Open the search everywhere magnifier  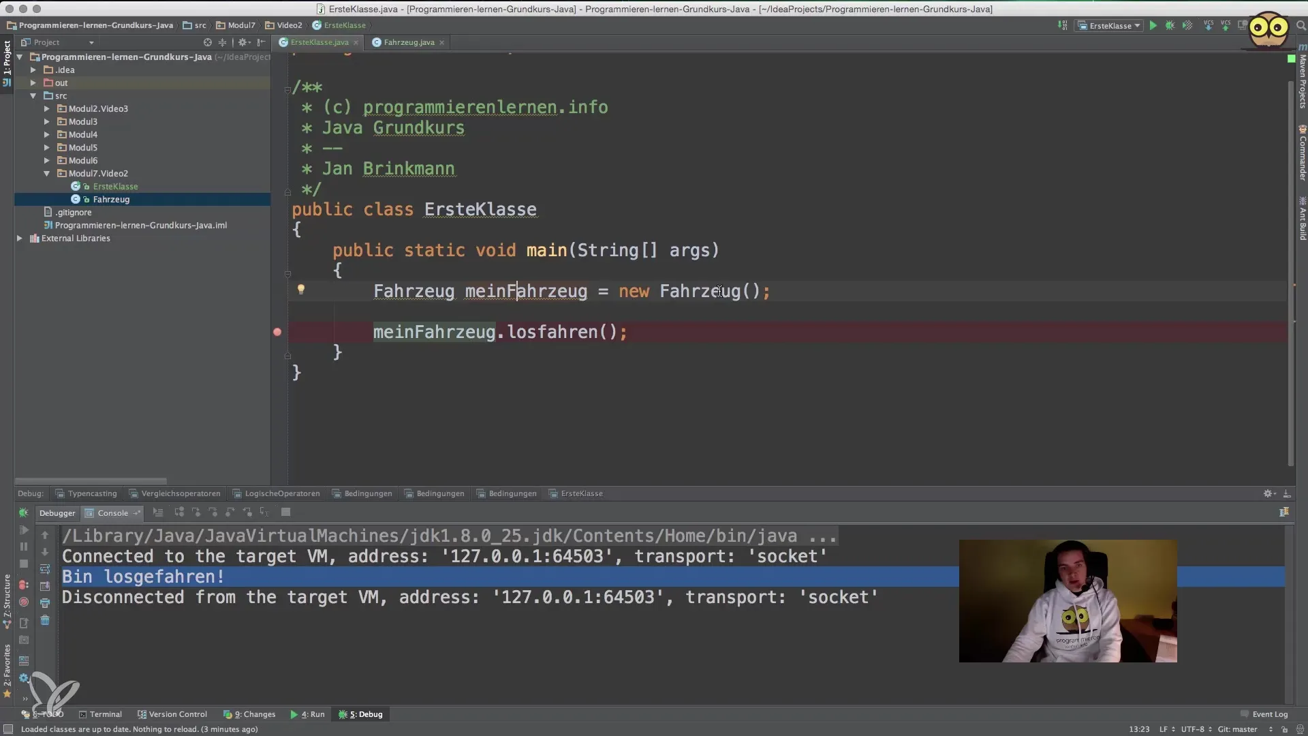click(1300, 25)
